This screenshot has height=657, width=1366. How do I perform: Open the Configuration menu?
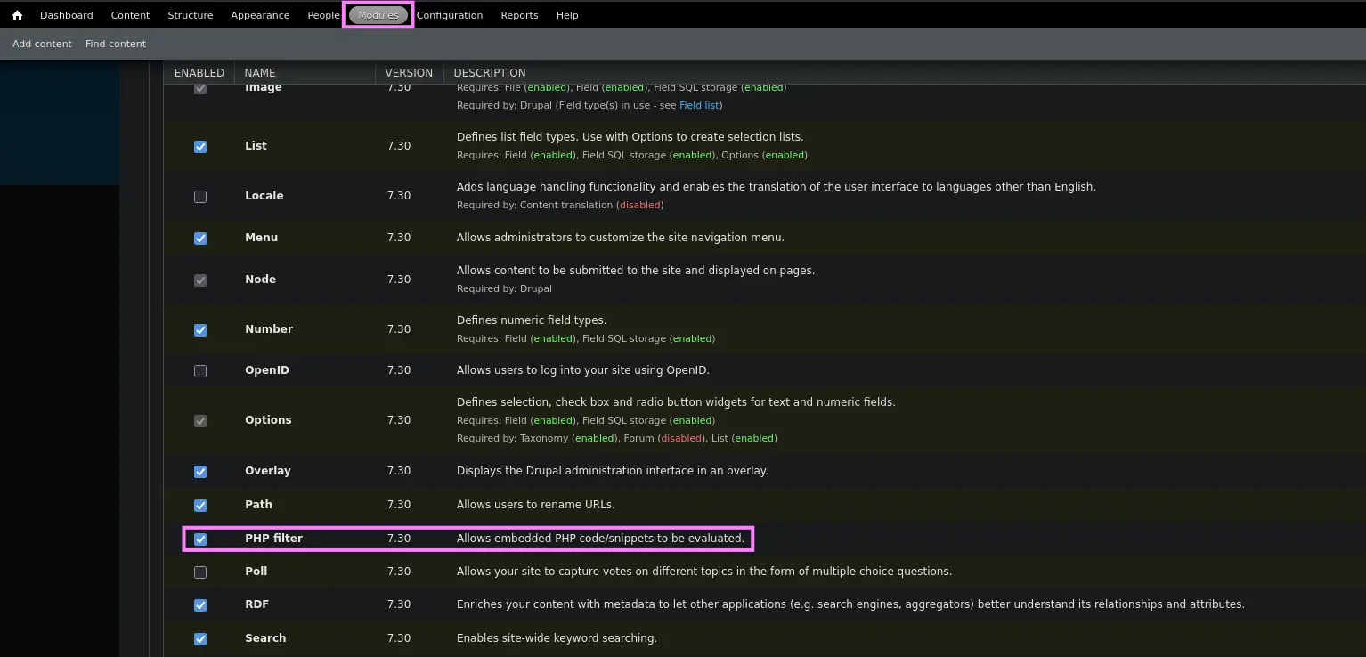[x=449, y=15]
